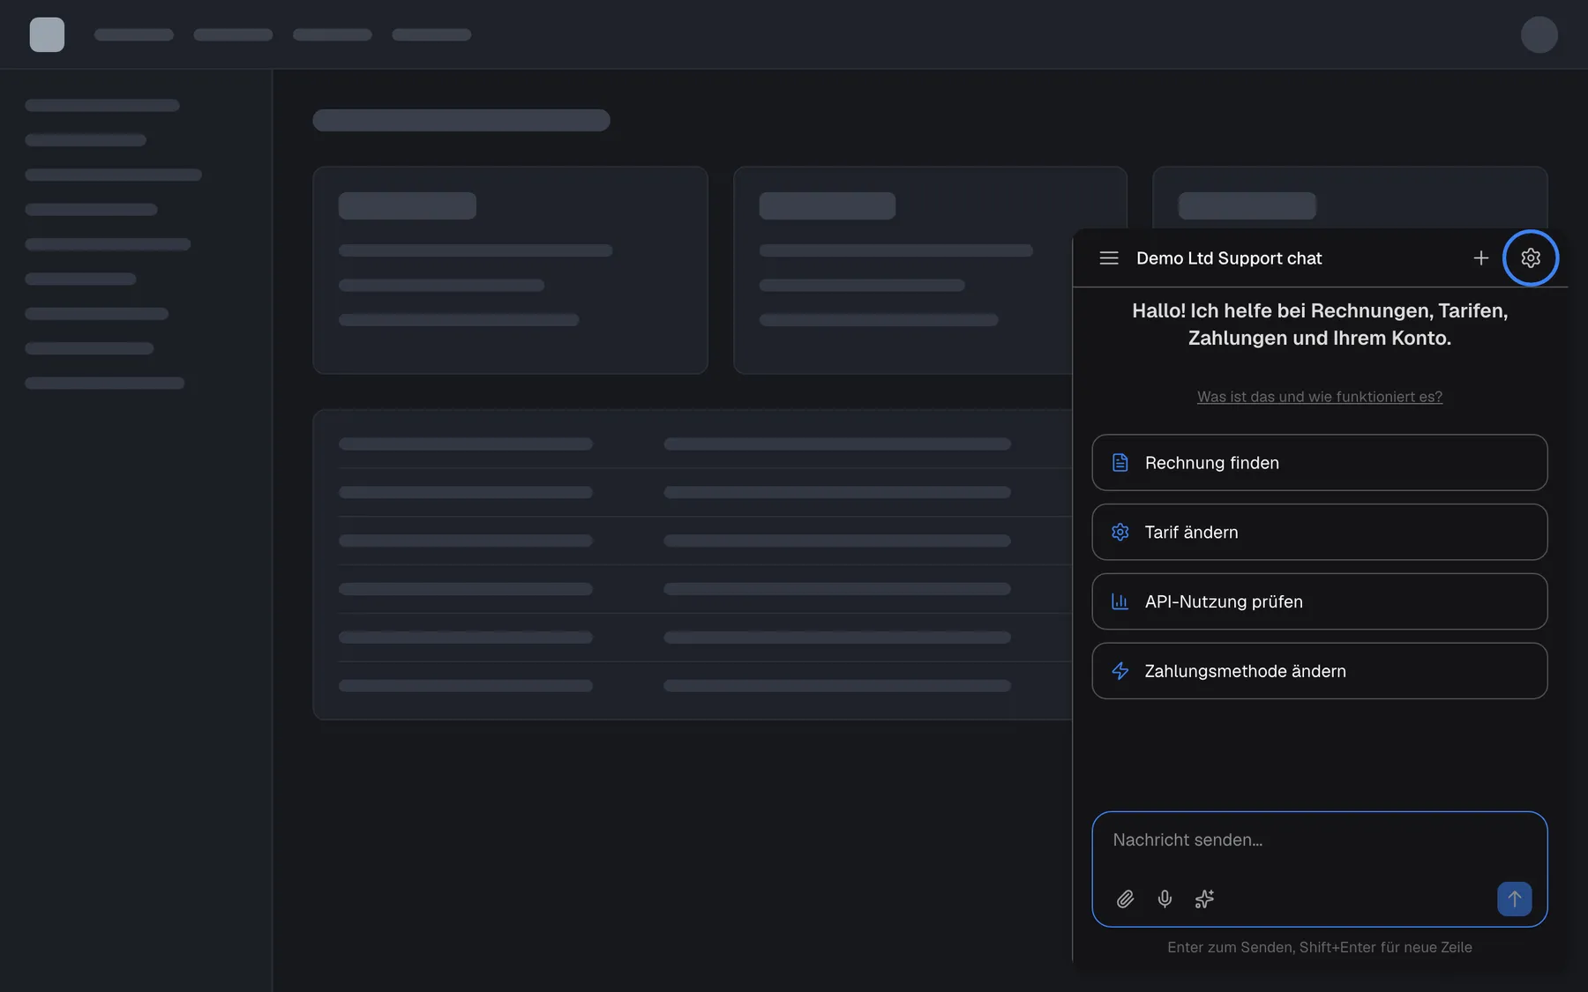
Task: Attach a file using the paperclip icon
Action: point(1125,899)
